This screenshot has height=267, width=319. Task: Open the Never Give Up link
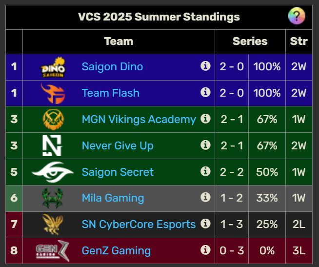tap(118, 145)
